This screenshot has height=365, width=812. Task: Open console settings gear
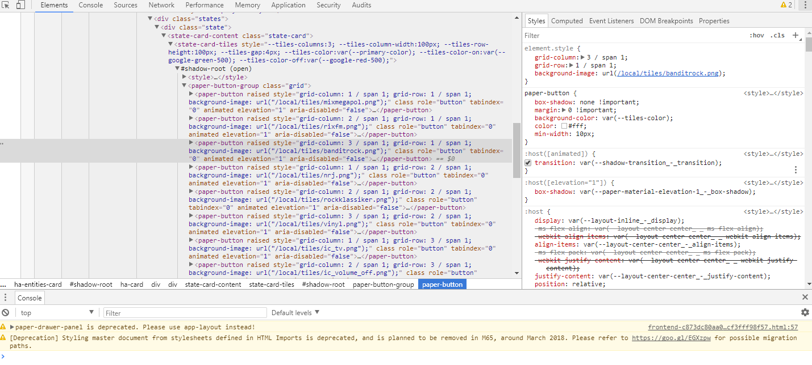[x=805, y=312]
